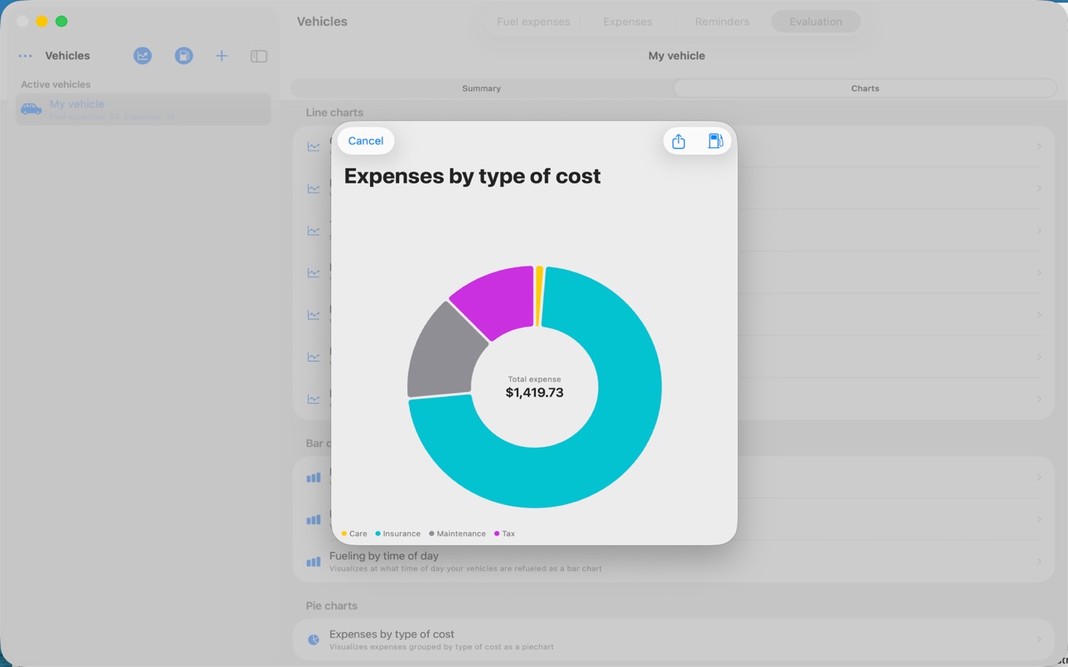Click the pie icon beside Expenses by type of cost

coord(314,640)
